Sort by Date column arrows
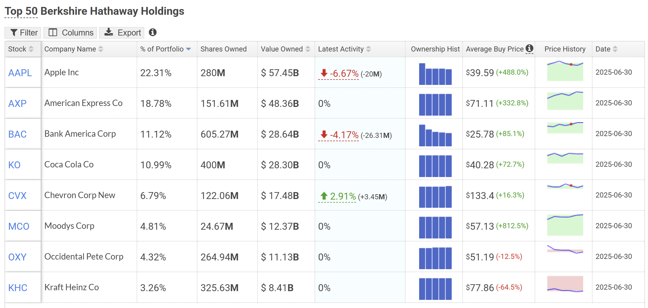The image size is (648, 308). [615, 49]
